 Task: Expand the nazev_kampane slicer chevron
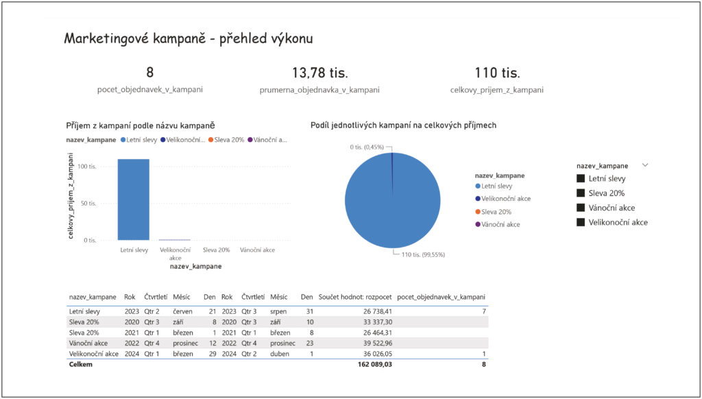(x=644, y=165)
